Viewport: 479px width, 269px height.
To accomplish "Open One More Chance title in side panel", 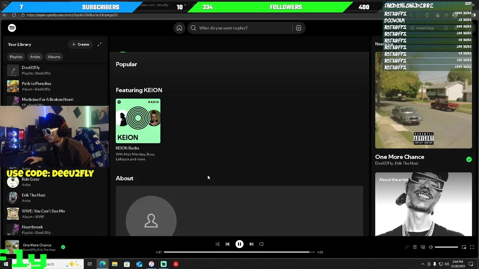I will [x=400, y=157].
